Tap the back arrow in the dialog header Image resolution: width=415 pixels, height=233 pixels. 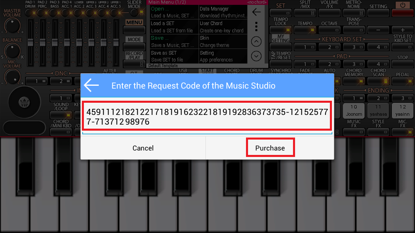point(92,85)
